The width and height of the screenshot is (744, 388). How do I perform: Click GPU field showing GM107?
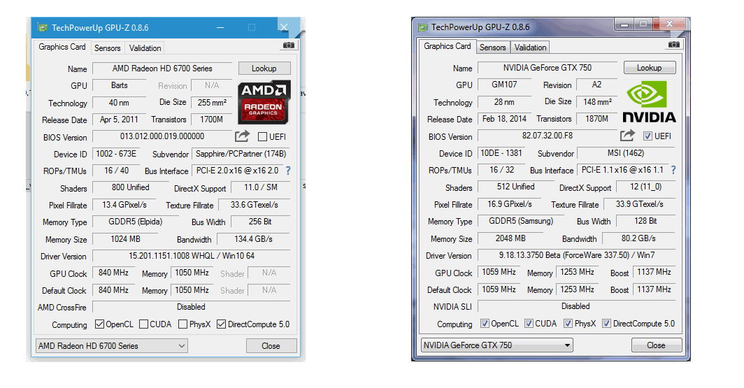pos(505,85)
